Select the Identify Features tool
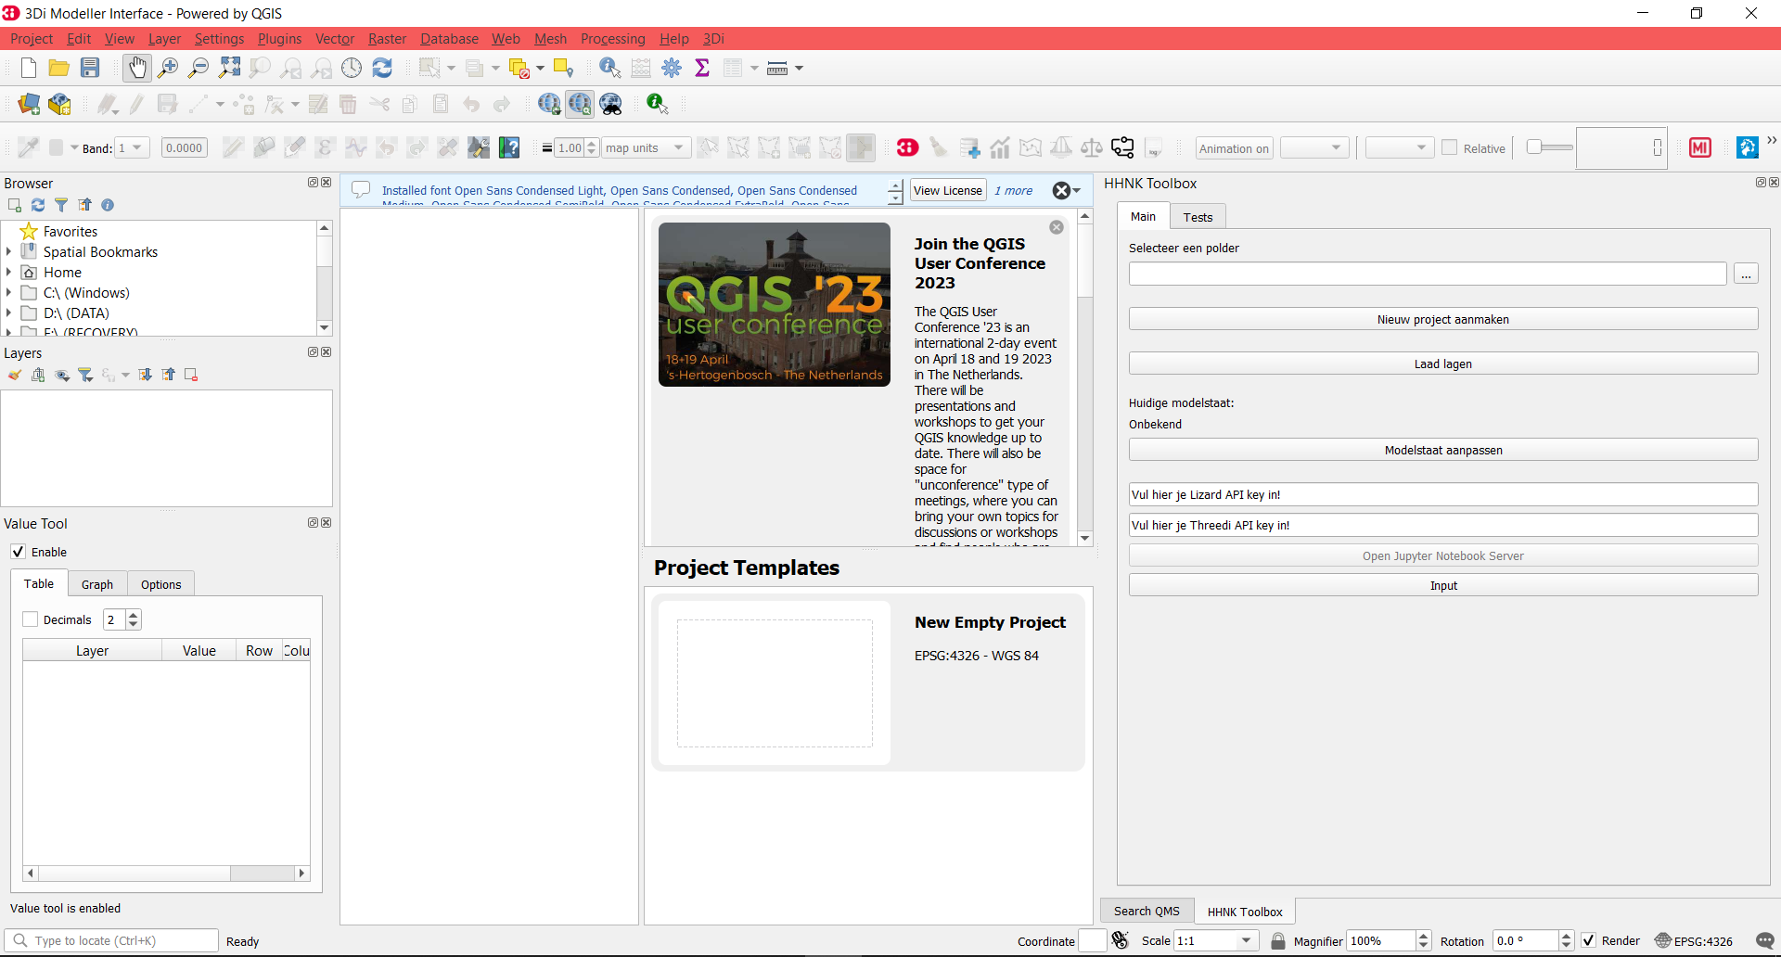 click(x=609, y=68)
